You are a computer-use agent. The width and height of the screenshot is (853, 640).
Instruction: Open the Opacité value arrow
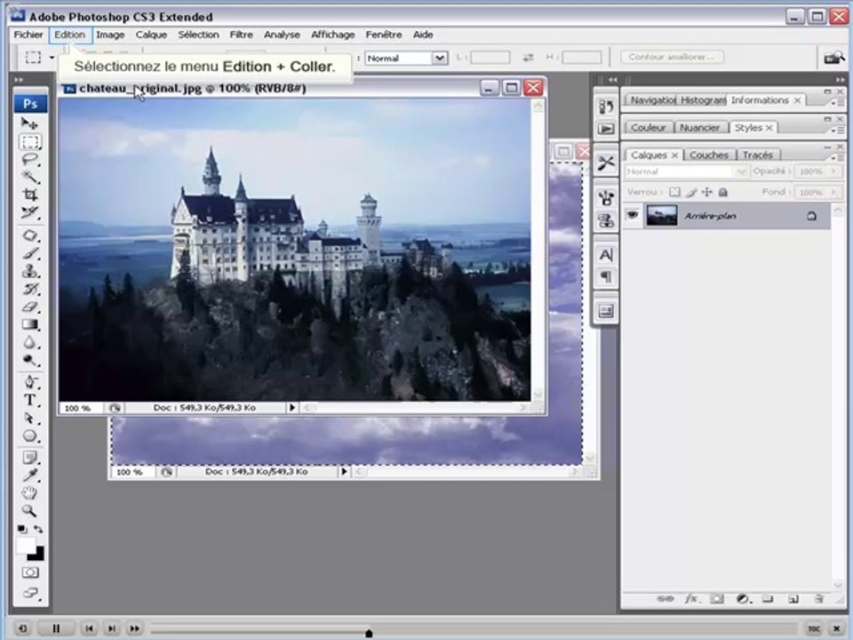click(833, 172)
